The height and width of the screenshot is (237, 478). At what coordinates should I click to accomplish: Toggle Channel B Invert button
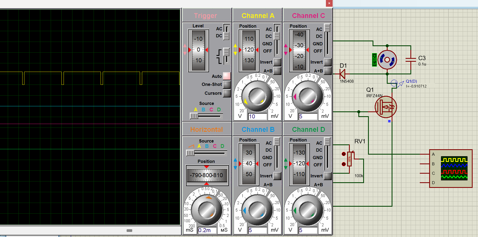pos(277,176)
